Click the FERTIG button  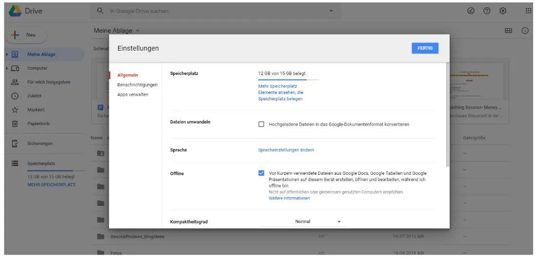click(x=425, y=48)
